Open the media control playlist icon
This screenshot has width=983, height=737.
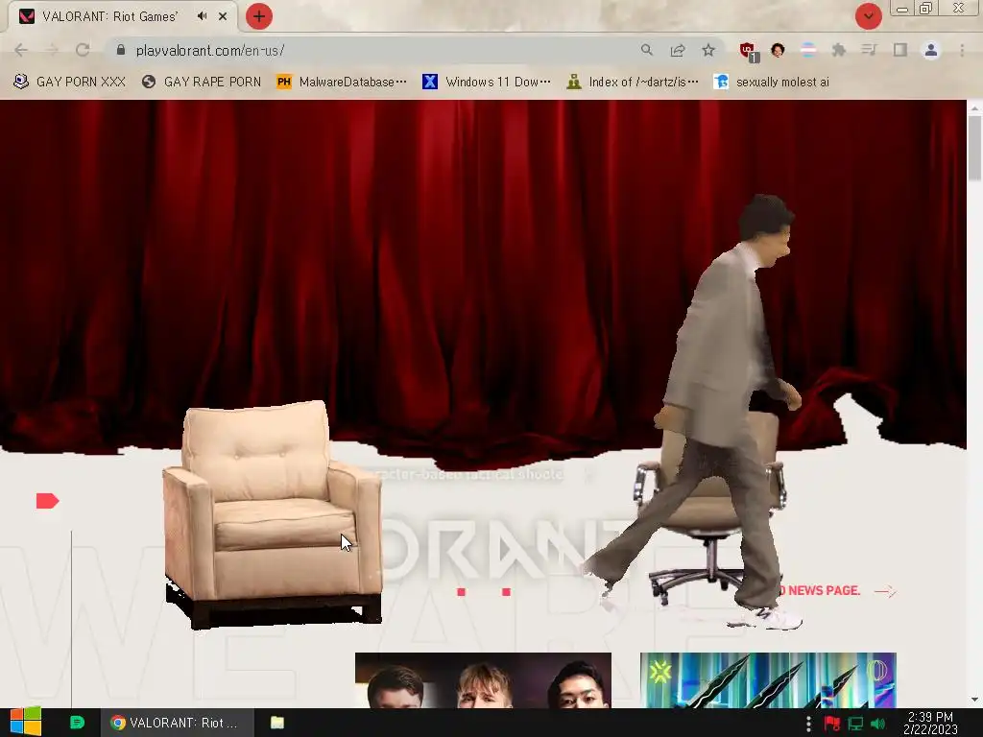coord(869,50)
